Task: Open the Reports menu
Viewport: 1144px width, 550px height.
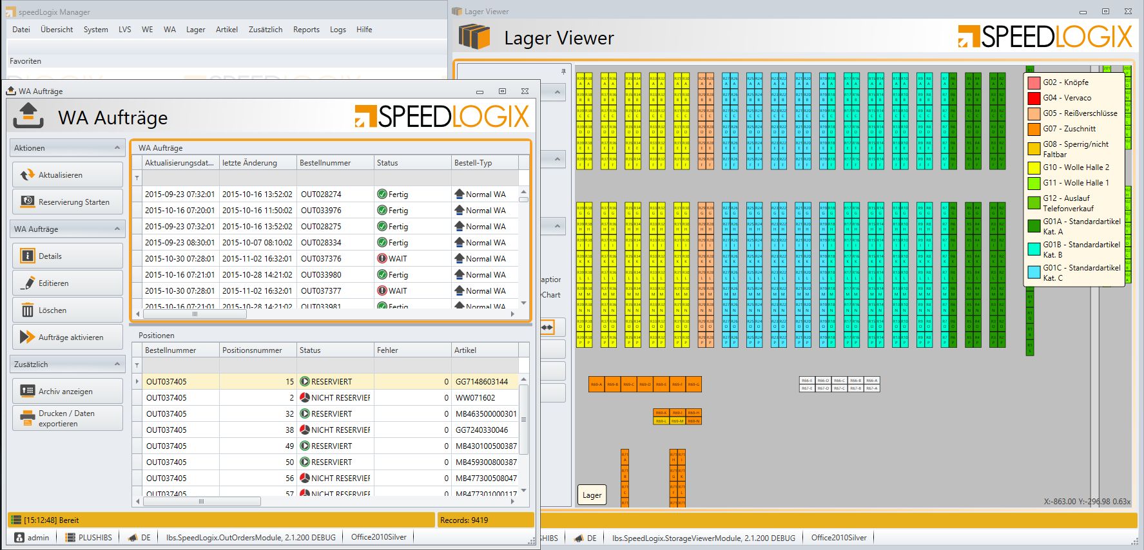Action: point(306,30)
